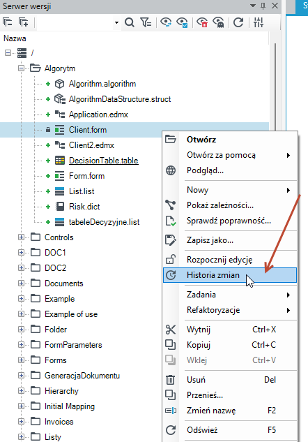The height and width of the screenshot is (442, 308).
Task: Click the Application.edmx model icon
Action: (60, 114)
